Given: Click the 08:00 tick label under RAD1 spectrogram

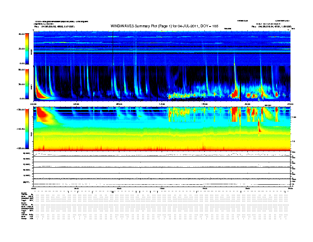Looking at the screenshot, I should coord(119,104).
